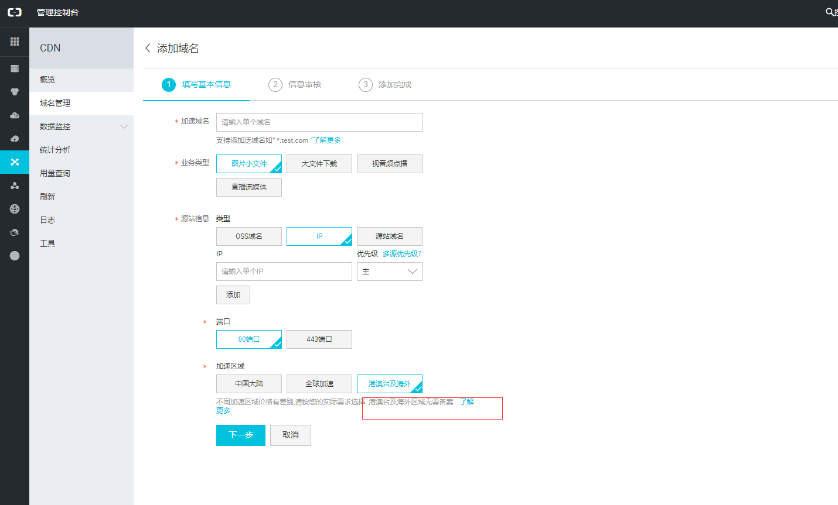Viewport: 838px width, 505px height.
Task: Click the three-node cluster icon in the sidebar
Action: point(15,185)
